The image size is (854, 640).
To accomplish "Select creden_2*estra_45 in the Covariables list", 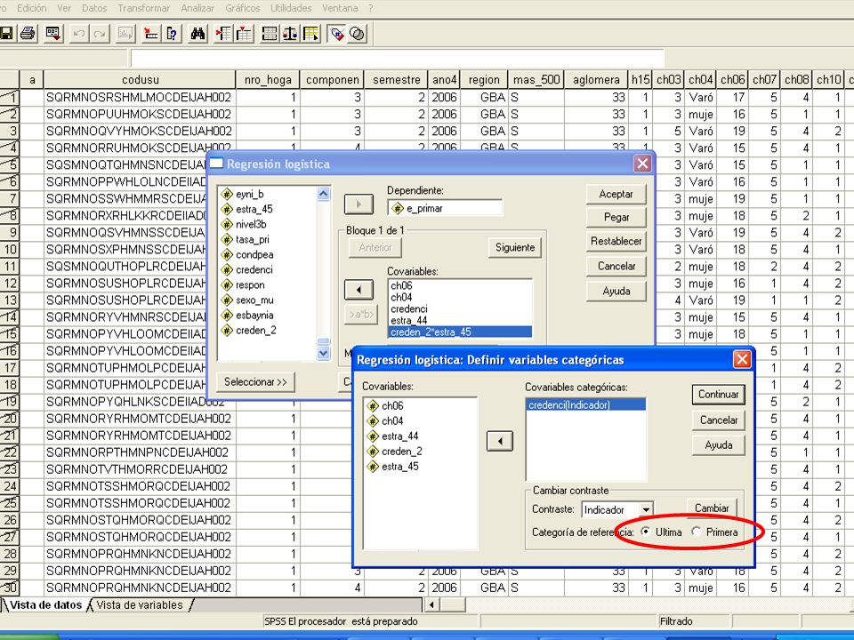I will tap(460, 332).
